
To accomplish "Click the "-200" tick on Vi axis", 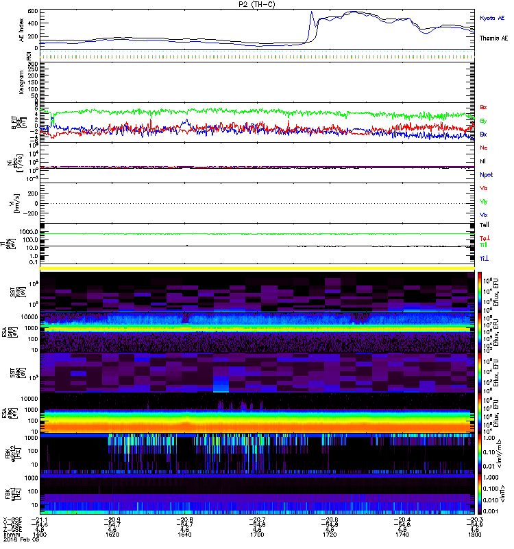I will point(31,213).
